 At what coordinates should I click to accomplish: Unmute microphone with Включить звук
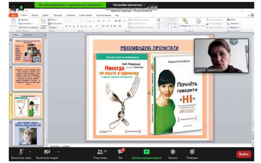pyautogui.click(x=21, y=154)
